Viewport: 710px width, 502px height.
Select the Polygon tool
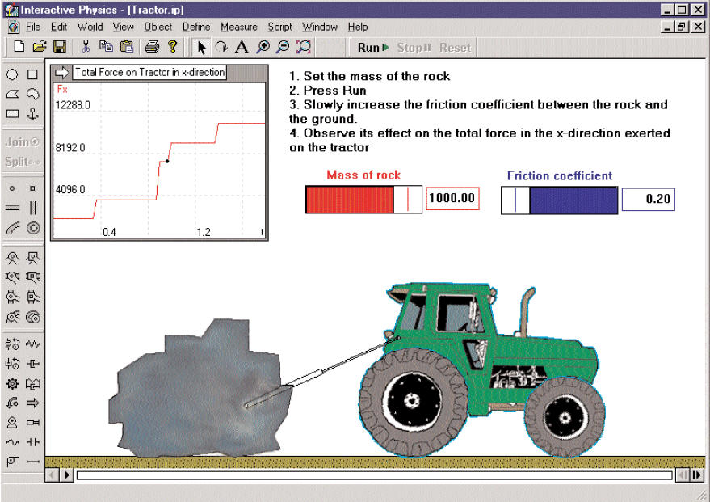point(11,95)
